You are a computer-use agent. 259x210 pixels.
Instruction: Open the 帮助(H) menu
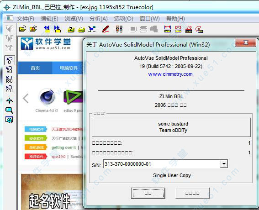(x=175, y=19)
